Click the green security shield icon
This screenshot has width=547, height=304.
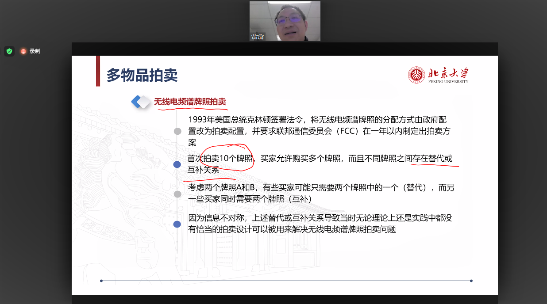pos(9,51)
